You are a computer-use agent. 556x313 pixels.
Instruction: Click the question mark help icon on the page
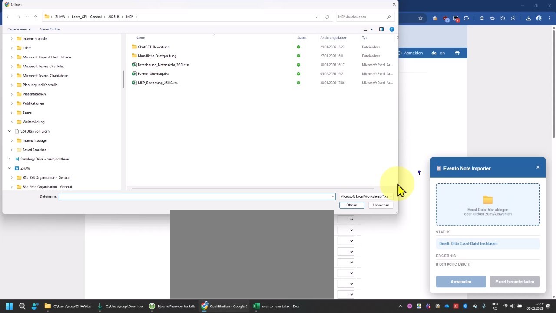(x=419, y=173)
